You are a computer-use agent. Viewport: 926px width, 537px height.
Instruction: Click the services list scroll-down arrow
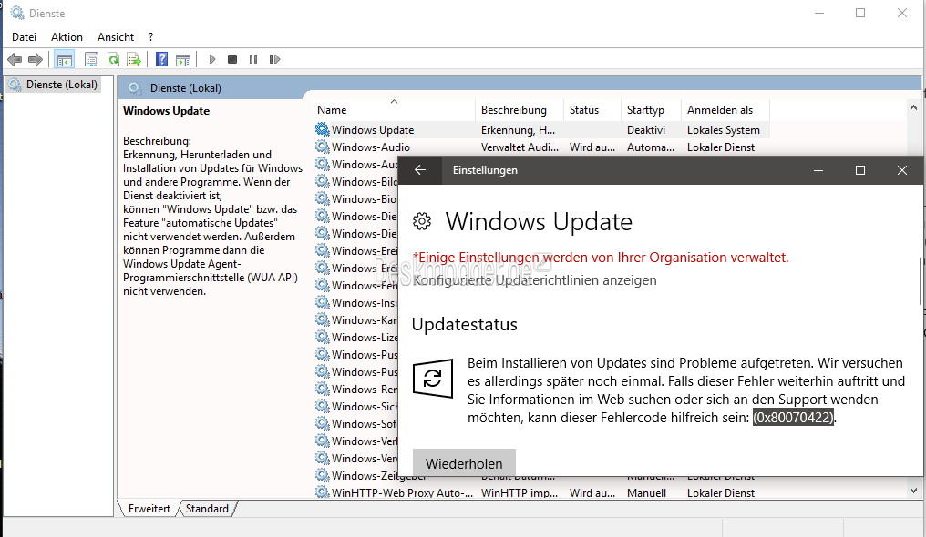913,491
